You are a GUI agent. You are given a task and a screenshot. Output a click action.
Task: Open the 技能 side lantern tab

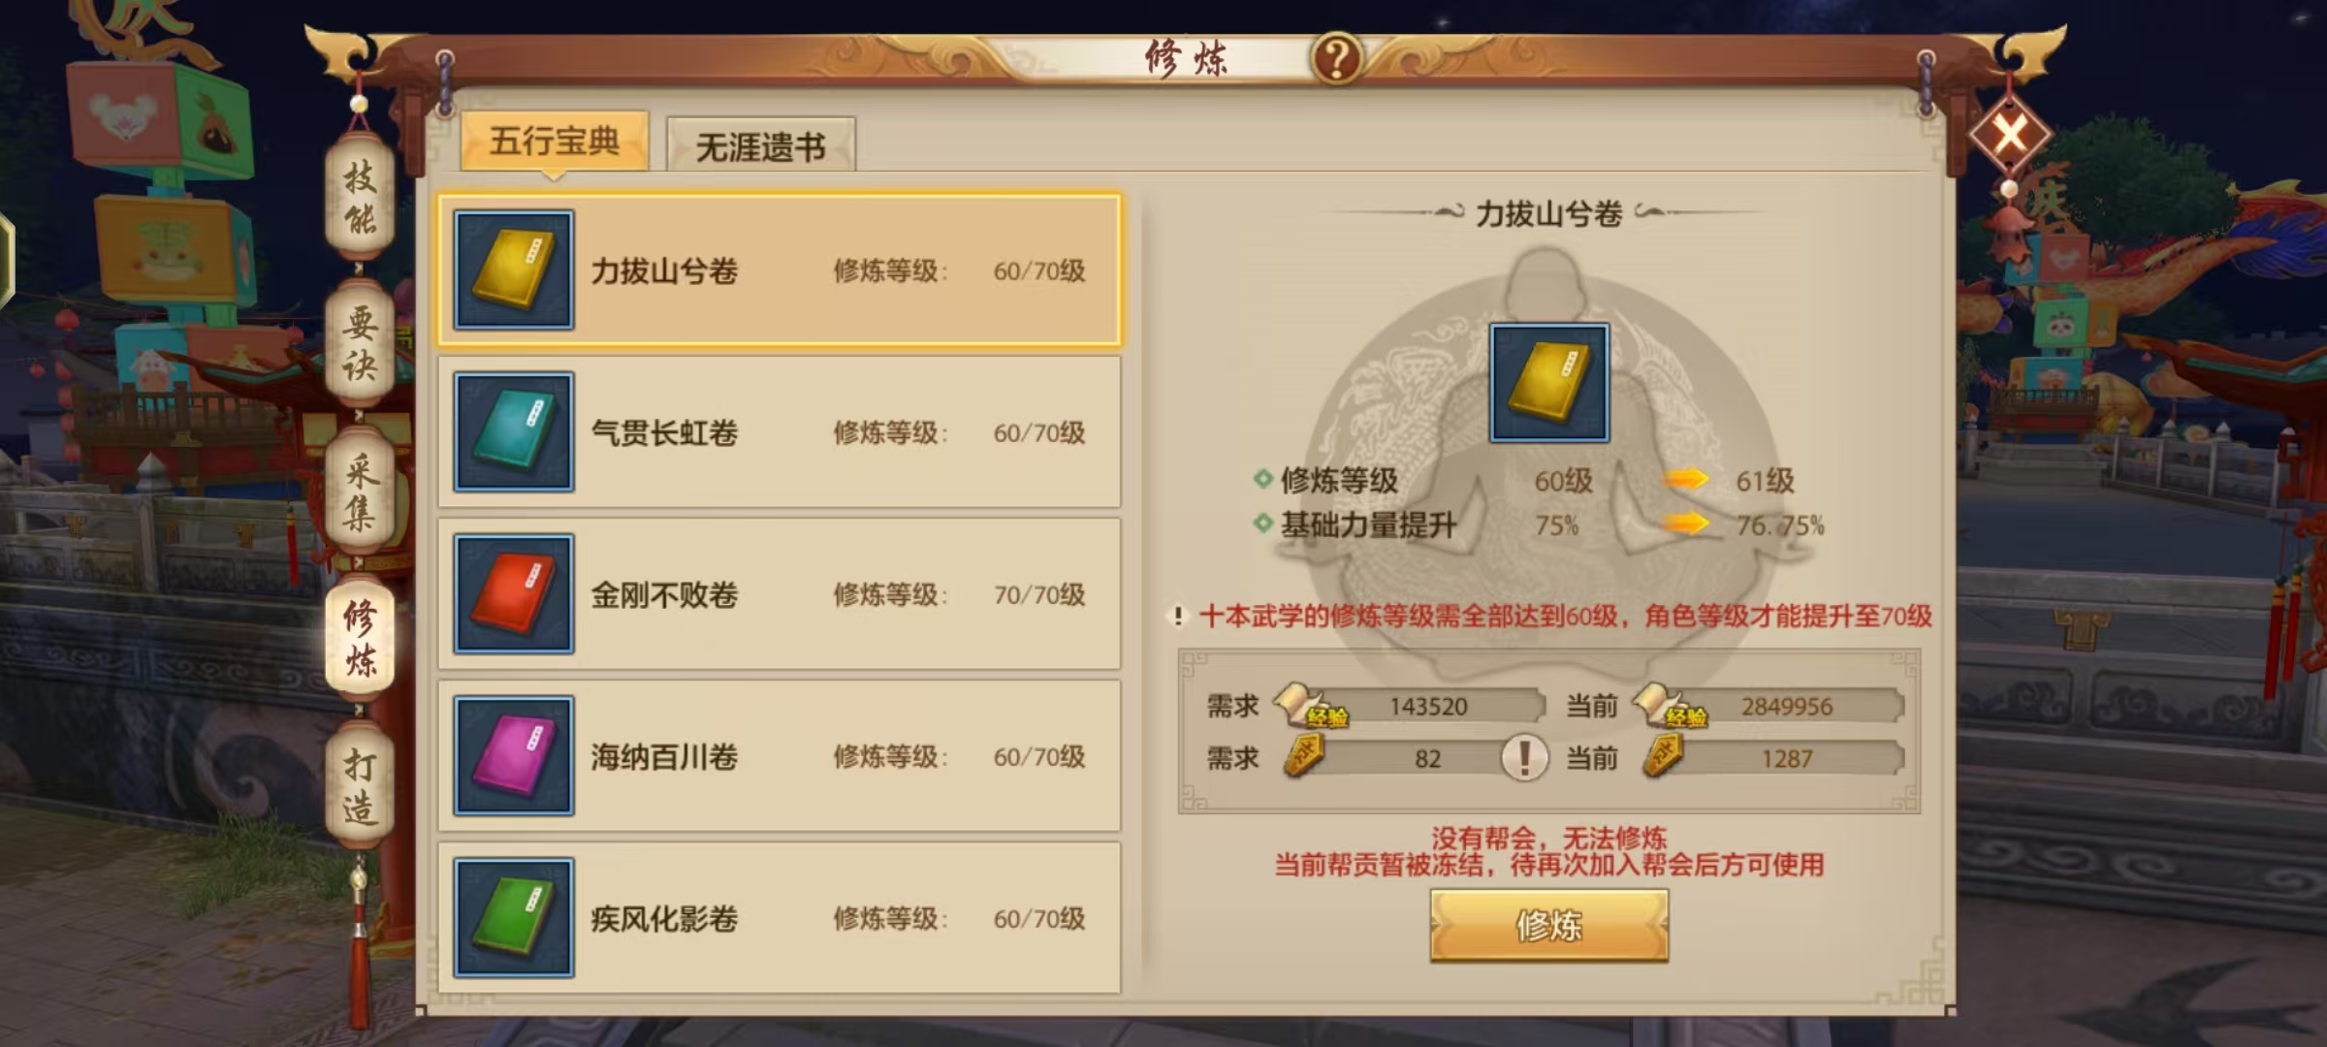pyautogui.click(x=360, y=199)
